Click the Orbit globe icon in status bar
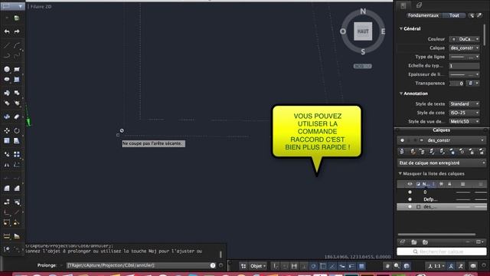490x276 pixels. pos(407,266)
